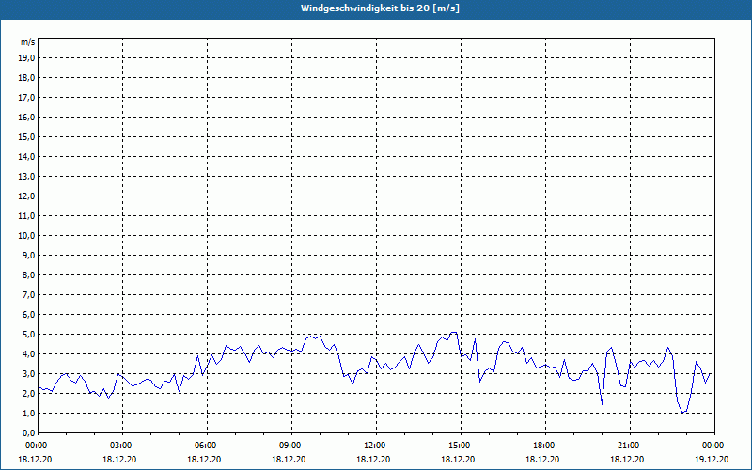752x470 pixels.
Task: Click the 12,0 y-axis tick label
Action: click(27, 196)
